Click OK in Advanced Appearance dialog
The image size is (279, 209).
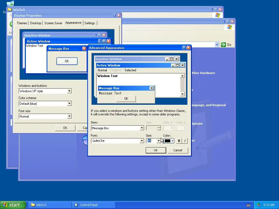(156, 150)
